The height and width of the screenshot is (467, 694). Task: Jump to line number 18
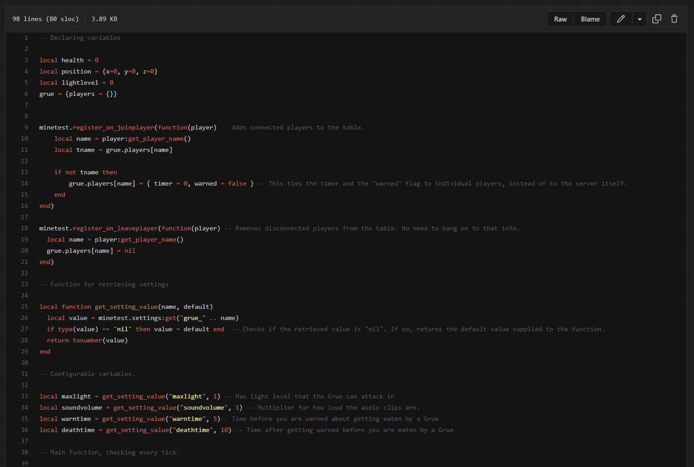(25, 229)
